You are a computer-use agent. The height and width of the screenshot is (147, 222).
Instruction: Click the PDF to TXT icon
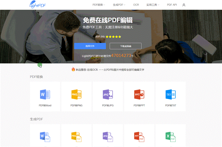[x=170, y=94]
